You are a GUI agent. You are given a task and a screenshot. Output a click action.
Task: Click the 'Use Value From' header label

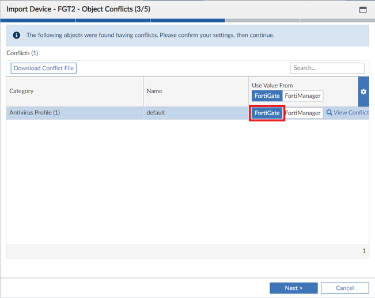pos(272,85)
